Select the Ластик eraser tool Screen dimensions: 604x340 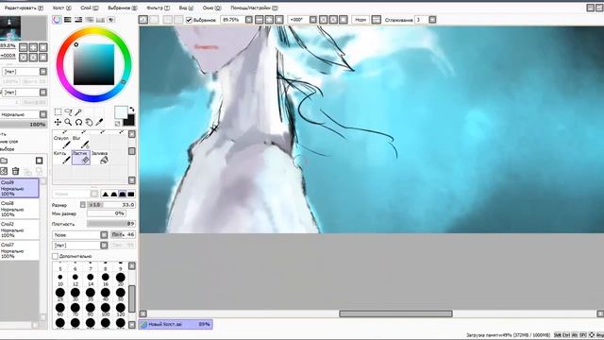coord(81,158)
